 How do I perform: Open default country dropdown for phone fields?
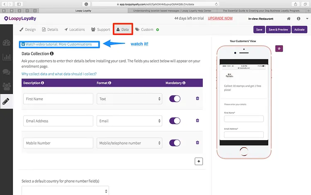click(65, 190)
